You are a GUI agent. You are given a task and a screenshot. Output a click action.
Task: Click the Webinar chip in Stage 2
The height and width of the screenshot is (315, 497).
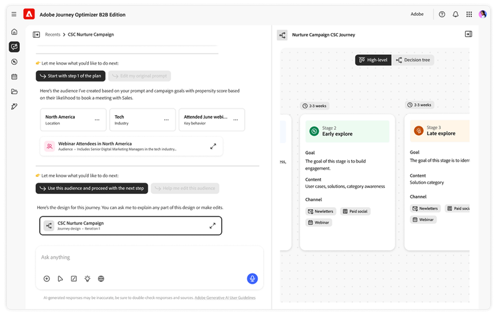click(x=319, y=222)
